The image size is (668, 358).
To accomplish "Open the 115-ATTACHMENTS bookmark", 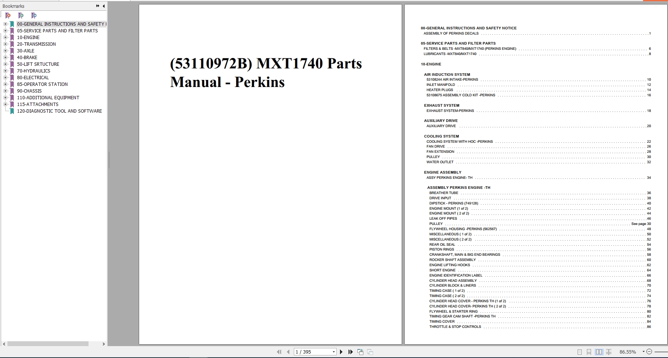I will (x=38, y=104).
